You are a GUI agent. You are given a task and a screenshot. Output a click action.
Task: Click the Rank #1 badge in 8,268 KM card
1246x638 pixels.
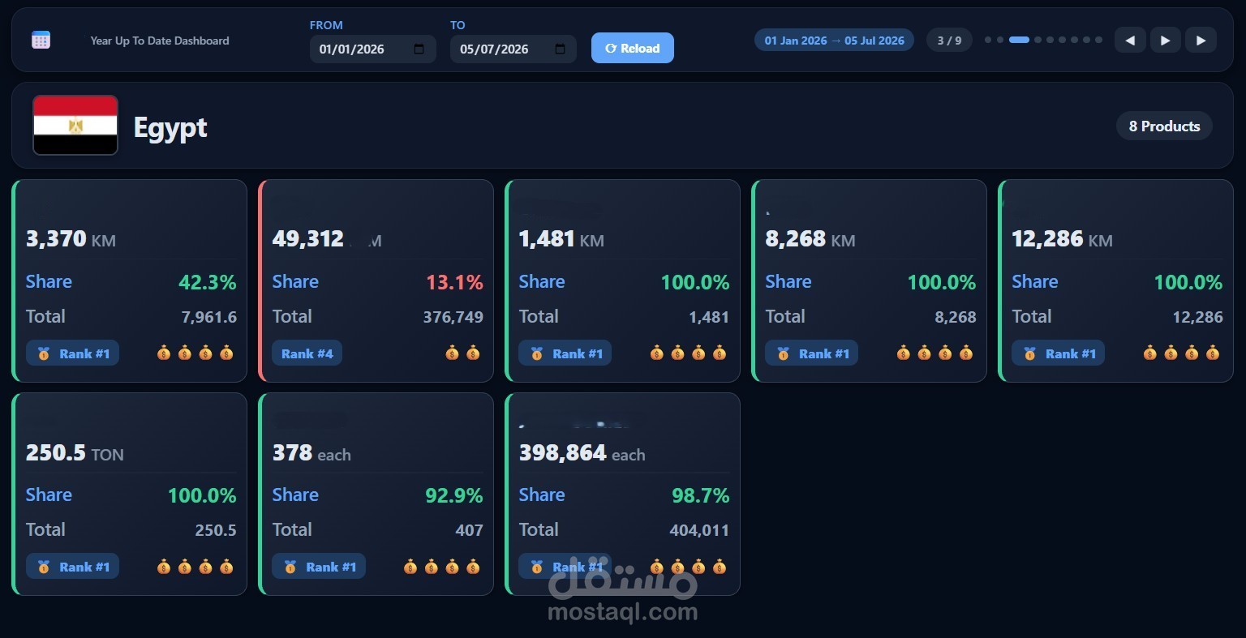(812, 353)
